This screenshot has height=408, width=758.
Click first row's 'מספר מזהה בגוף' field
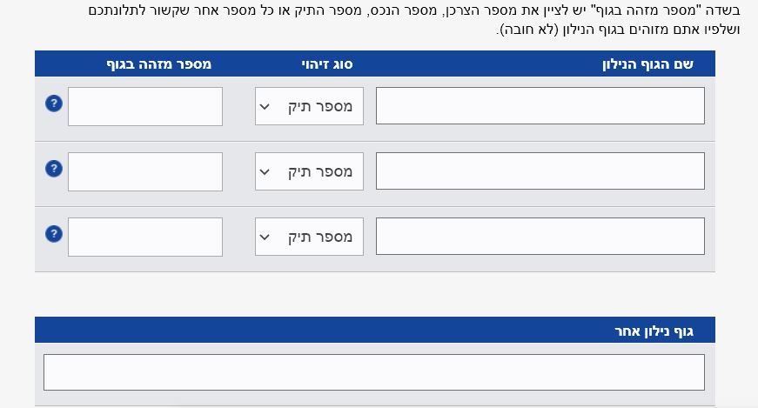(x=145, y=106)
